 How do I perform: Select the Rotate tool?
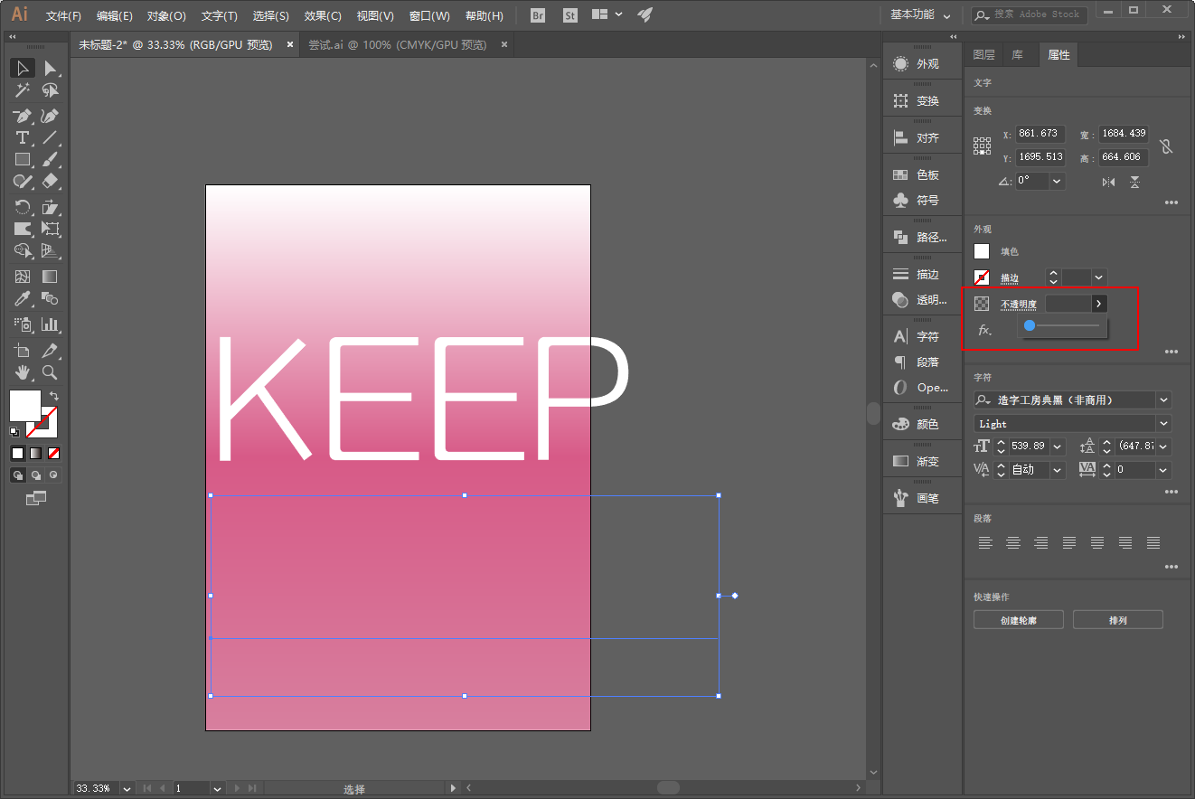(23, 207)
